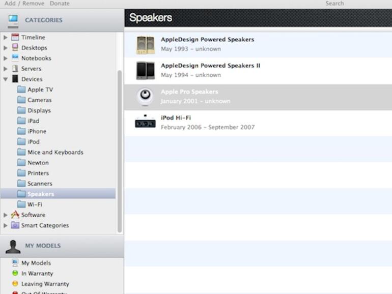Click the Add / Remove toolbar button

[24, 3]
